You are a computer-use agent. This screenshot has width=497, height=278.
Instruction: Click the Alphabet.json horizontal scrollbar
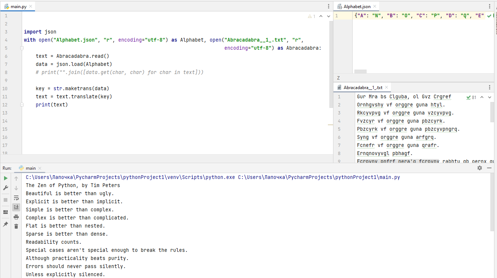tap(361, 71)
